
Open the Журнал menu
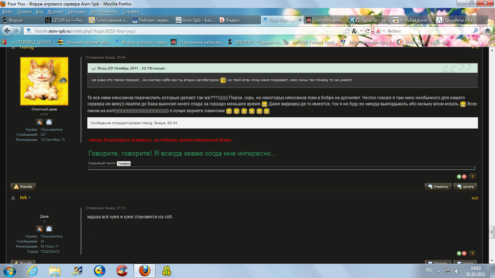click(x=55, y=12)
